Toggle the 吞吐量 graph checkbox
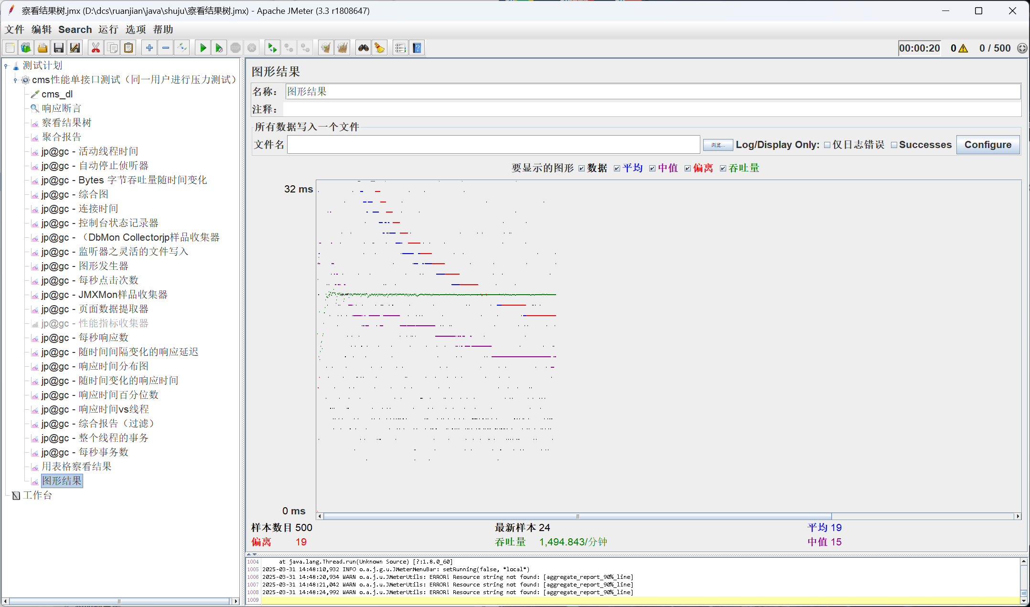Screen dimensions: 1030x607 (x=723, y=168)
